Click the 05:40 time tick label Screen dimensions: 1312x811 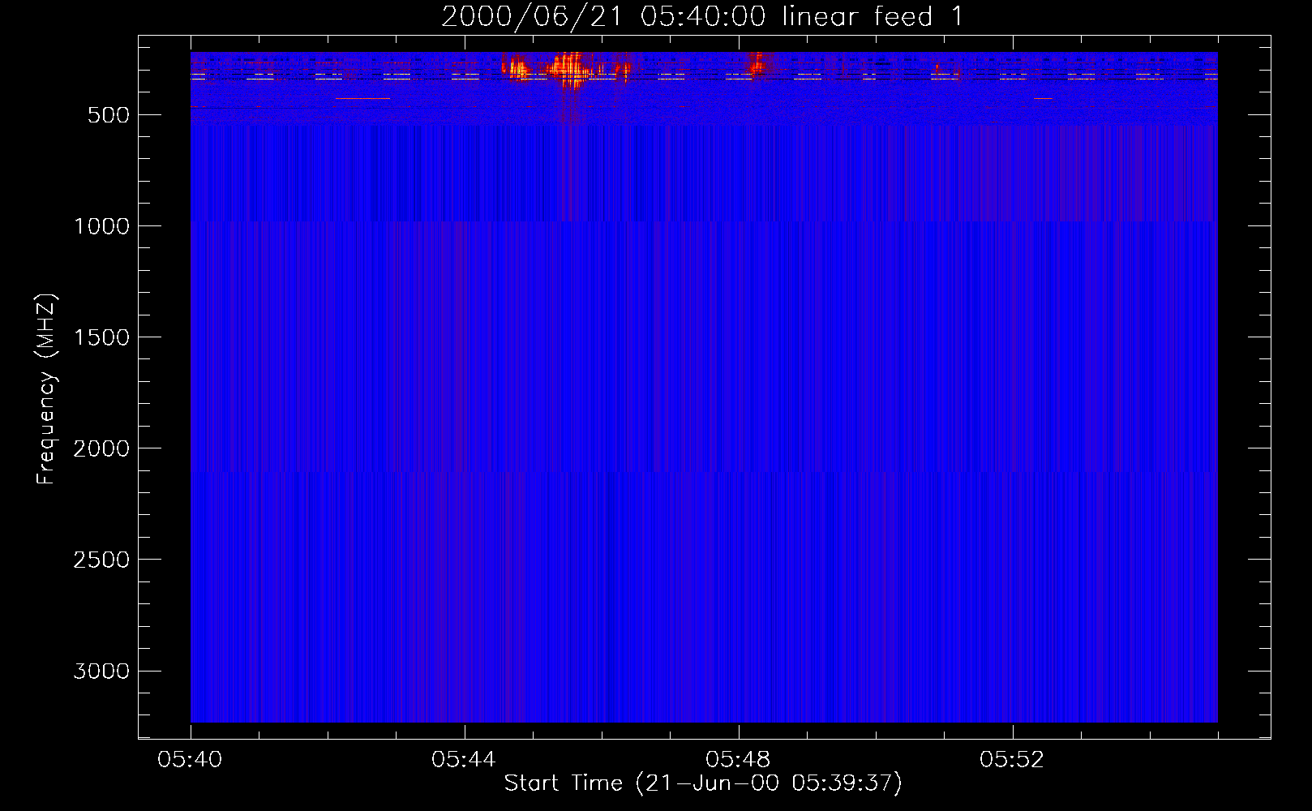(190, 760)
